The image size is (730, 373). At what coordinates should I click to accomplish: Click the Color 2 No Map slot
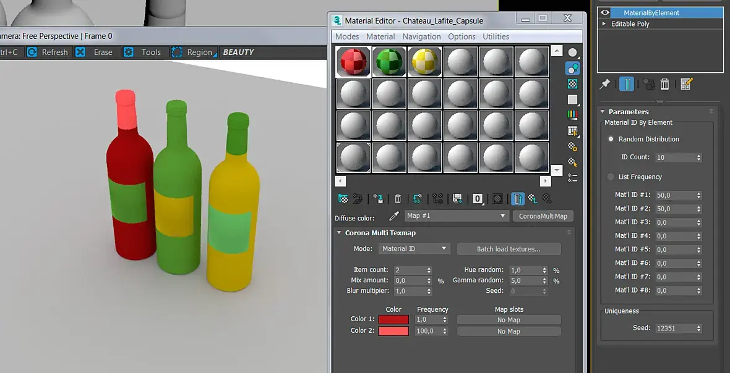[509, 331]
